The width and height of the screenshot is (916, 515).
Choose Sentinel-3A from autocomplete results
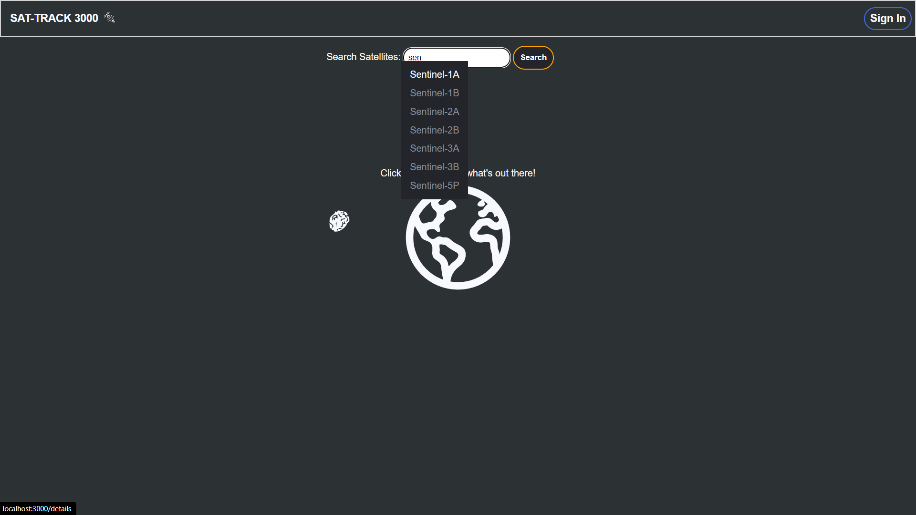point(434,148)
